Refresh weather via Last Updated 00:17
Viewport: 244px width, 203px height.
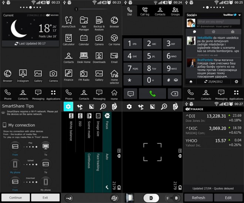30,44
